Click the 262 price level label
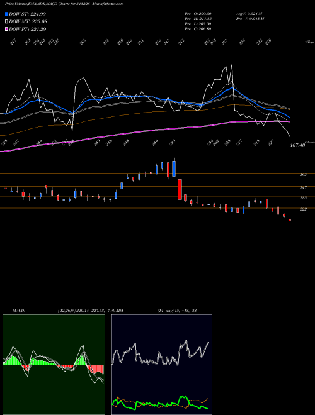Image resolution: width=315 pixels, height=415 pixels. click(x=303, y=175)
